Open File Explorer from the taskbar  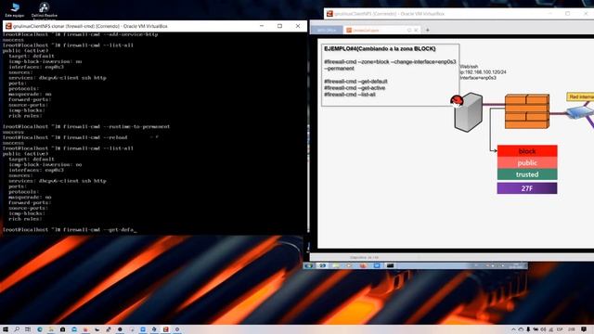click(51, 329)
